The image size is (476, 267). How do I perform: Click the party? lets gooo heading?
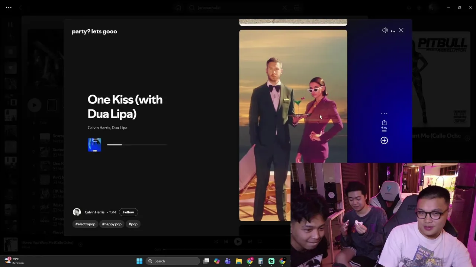(x=94, y=32)
